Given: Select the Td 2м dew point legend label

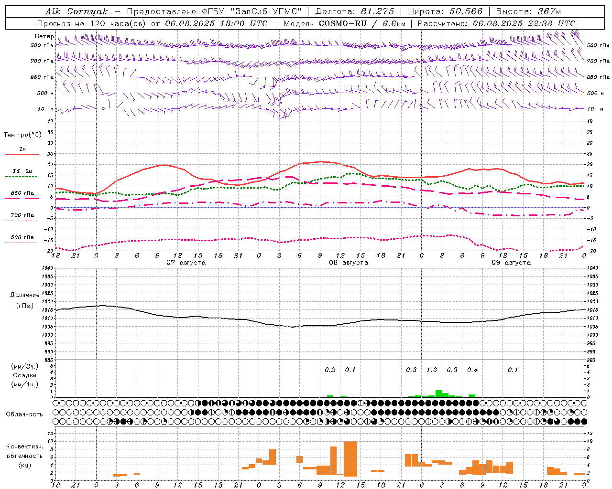Looking at the screenshot, I should pos(22,171).
